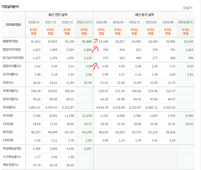This screenshot has width=201, height=170.
Task: Select the 64,199 BPS estimate value
Action: [x=87, y=132]
